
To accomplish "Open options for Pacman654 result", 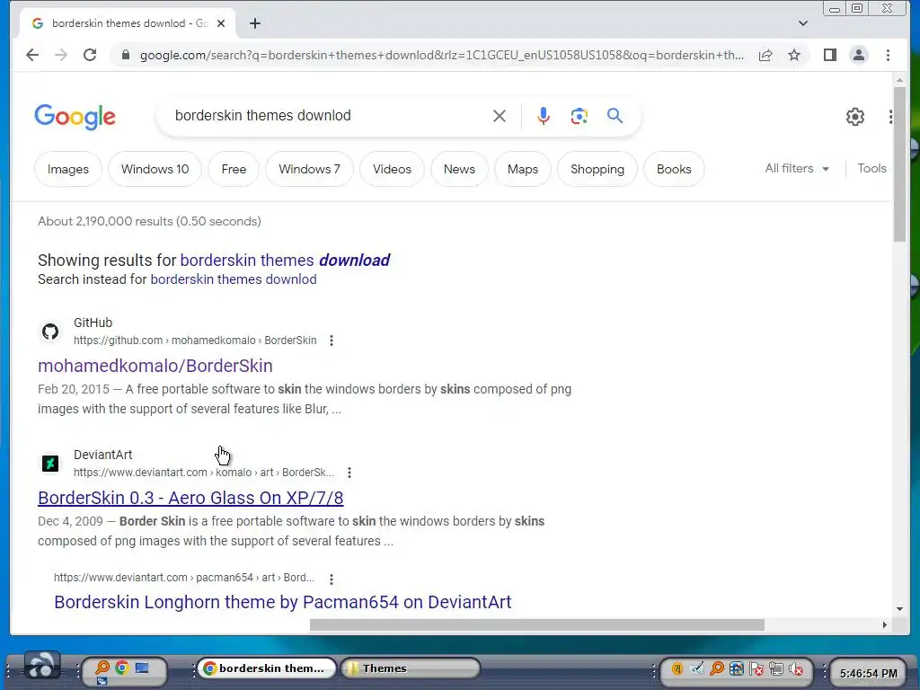I will coord(332,579).
